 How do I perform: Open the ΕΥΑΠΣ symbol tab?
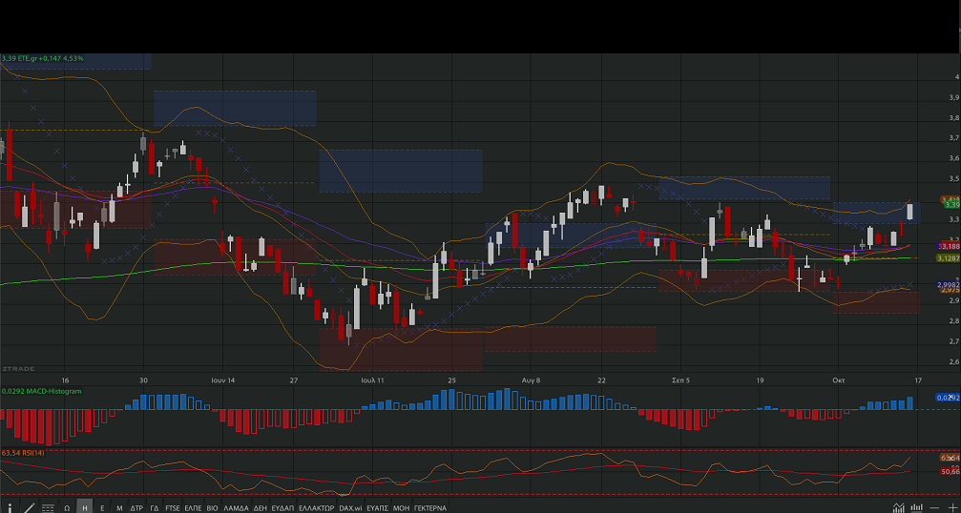click(378, 507)
